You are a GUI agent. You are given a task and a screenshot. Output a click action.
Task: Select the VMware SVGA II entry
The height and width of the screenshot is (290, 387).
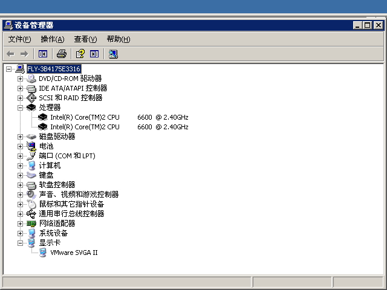coord(74,253)
